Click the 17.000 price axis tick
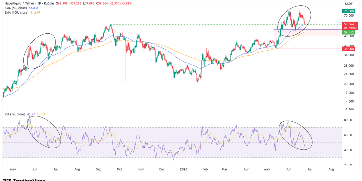This screenshot has width=362, height=181. 349,93
